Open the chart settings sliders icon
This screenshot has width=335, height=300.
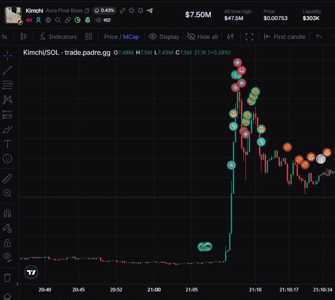[x=230, y=37]
